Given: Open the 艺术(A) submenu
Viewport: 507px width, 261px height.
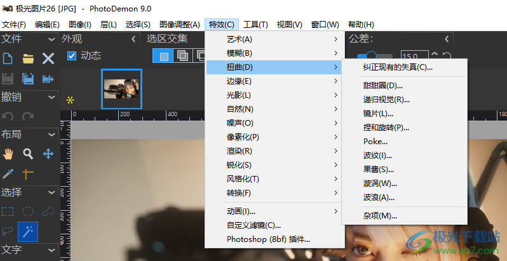Looking at the screenshot, I should pos(274,39).
